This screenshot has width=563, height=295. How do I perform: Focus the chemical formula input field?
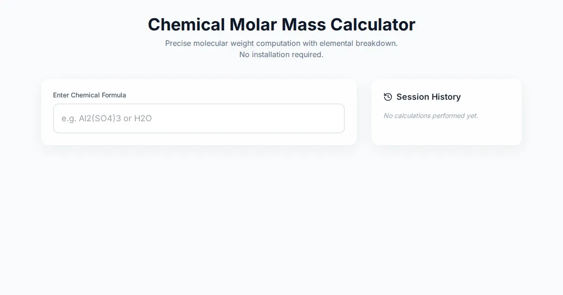point(198,118)
